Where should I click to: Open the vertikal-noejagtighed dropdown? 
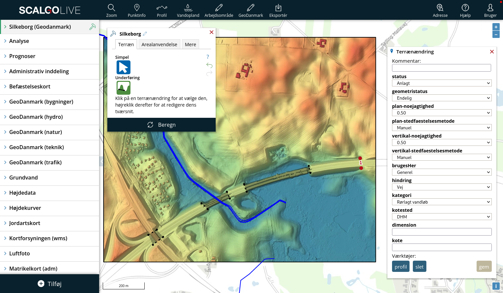(442, 143)
